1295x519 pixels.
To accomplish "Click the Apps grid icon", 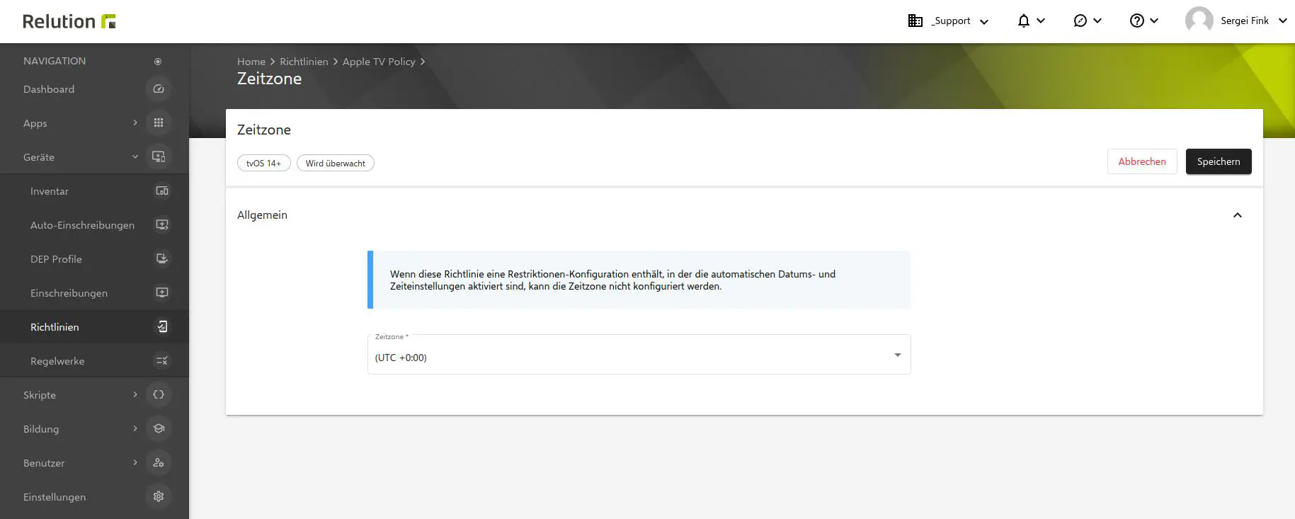I will pos(159,123).
